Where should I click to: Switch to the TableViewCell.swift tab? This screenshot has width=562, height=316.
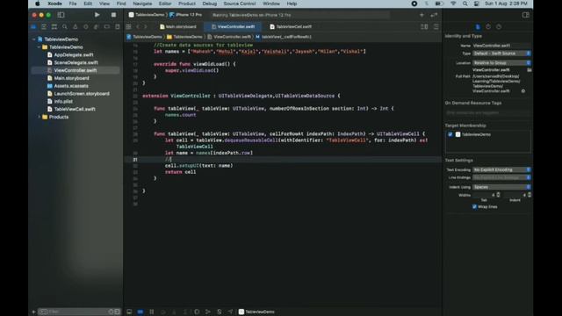291,26
